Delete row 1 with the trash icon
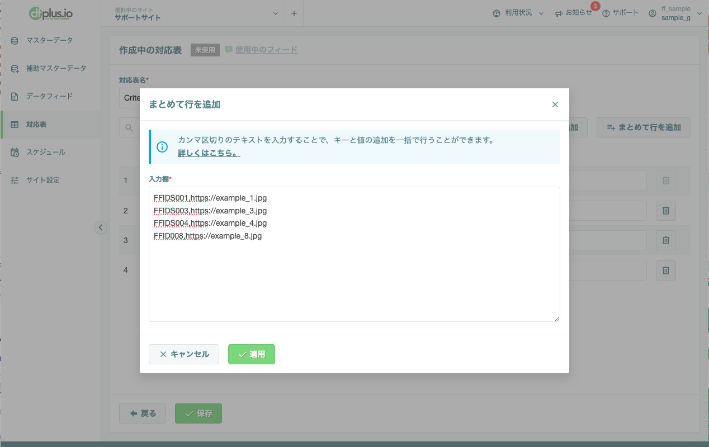This screenshot has height=447, width=709. click(x=666, y=180)
